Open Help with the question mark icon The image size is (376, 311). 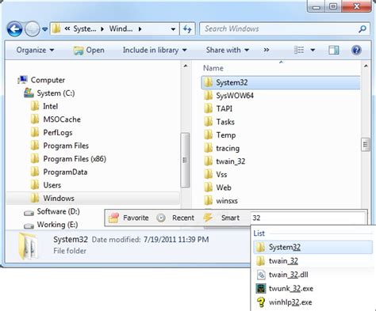(x=356, y=50)
